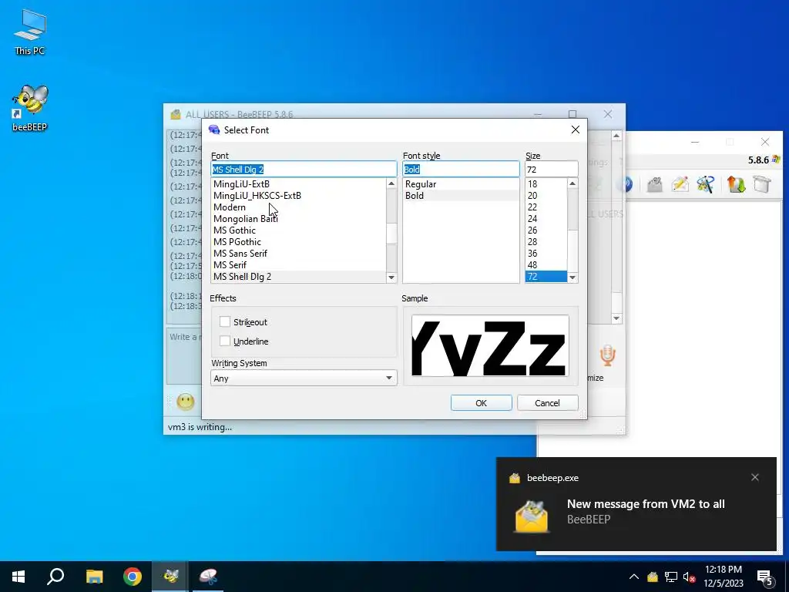Click font list scroll up arrow

point(391,183)
